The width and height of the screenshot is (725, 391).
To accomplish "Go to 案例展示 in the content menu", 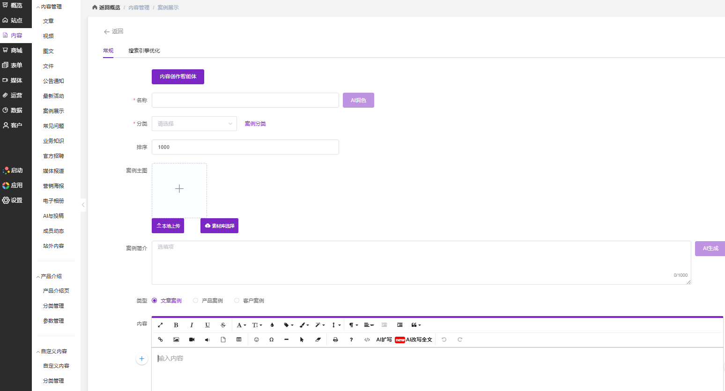I will click(x=53, y=111).
